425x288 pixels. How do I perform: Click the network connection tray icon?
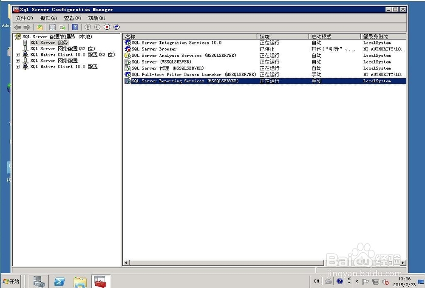pyautogui.click(x=375, y=282)
